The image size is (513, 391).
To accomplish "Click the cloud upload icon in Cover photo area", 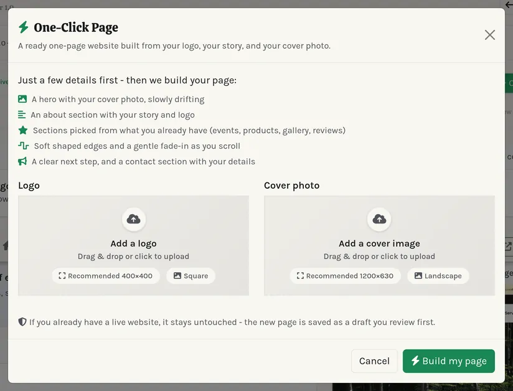I will tap(379, 219).
